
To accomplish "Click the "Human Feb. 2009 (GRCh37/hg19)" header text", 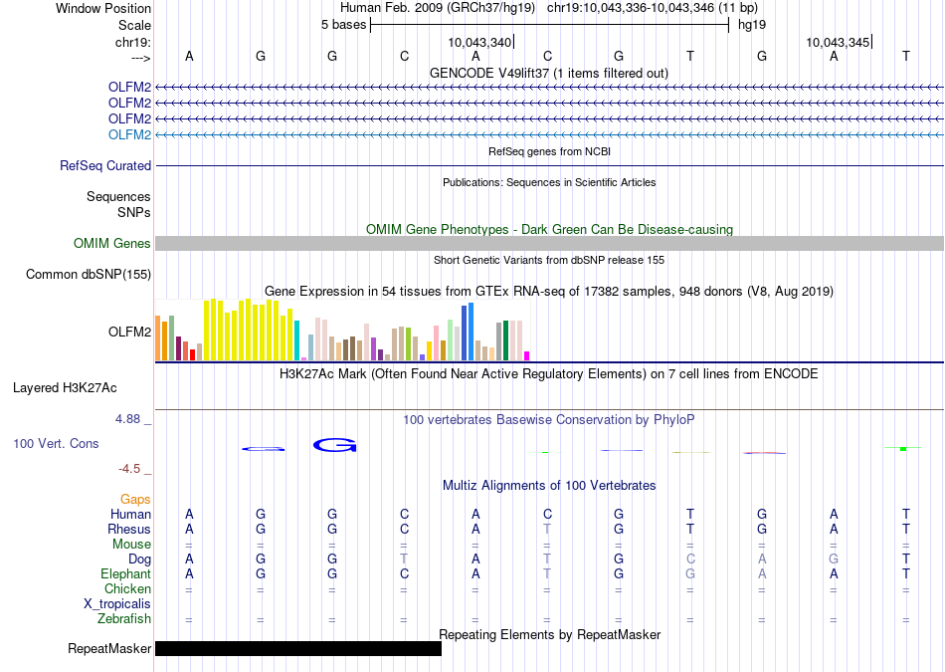I will click(x=438, y=8).
